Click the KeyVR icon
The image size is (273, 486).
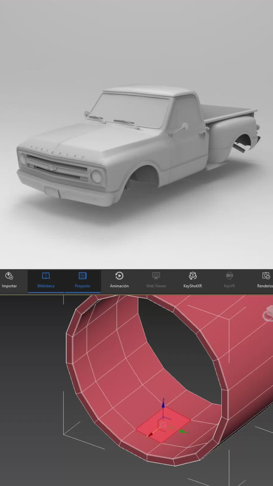[229, 276]
